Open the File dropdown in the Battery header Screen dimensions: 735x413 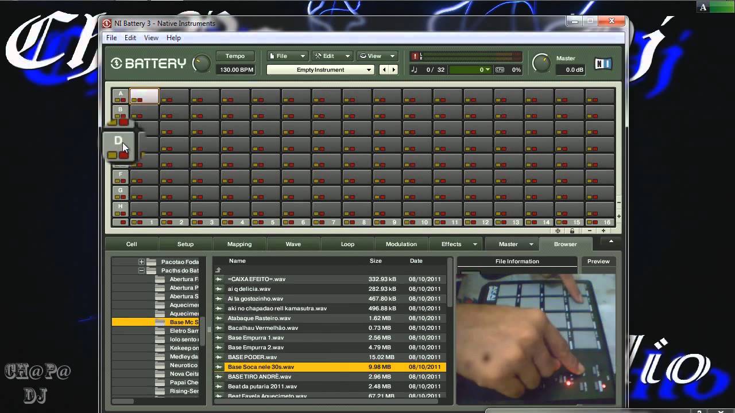[288, 56]
